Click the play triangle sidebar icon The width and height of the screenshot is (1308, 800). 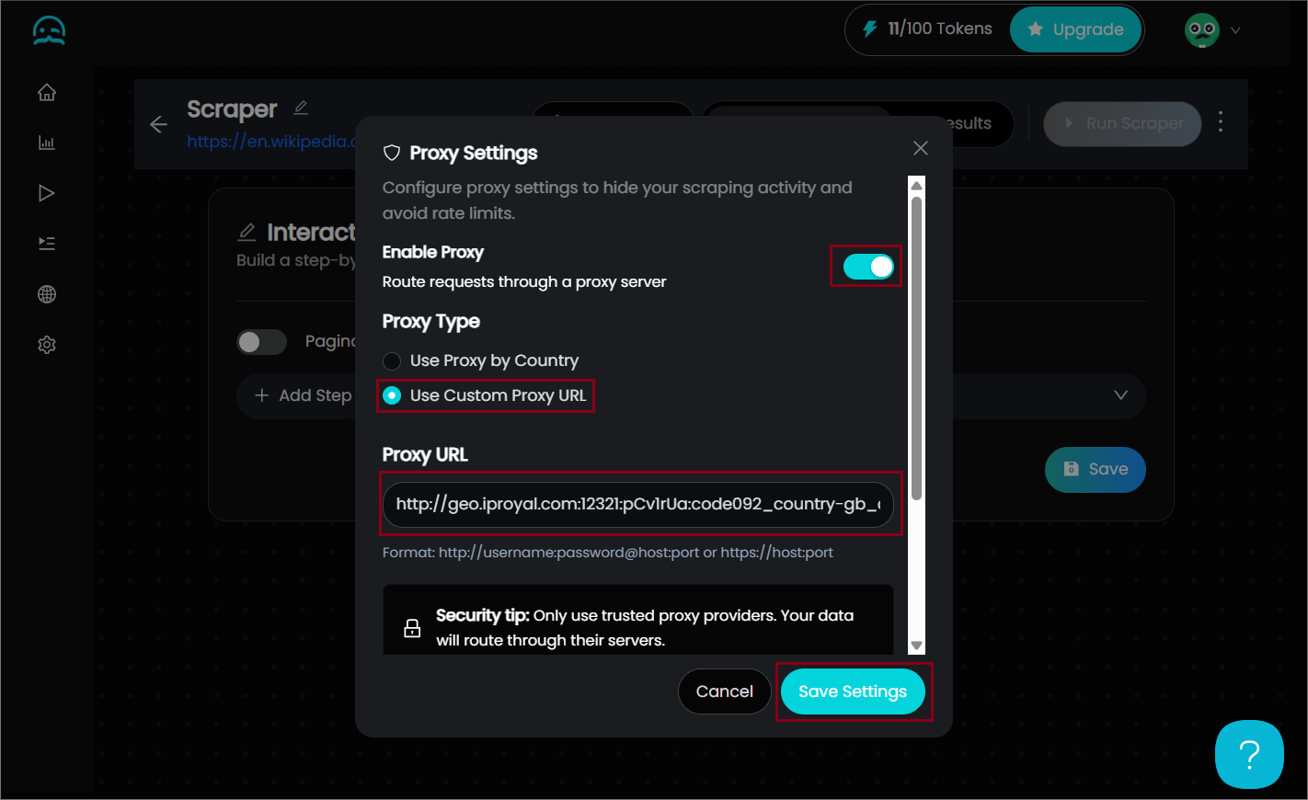pyautogui.click(x=47, y=193)
